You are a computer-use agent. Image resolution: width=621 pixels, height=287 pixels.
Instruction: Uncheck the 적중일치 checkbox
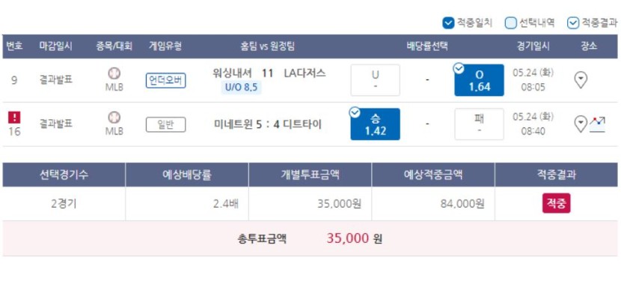(448, 23)
